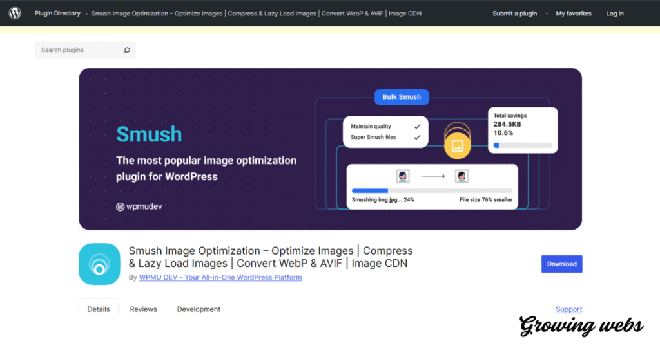Click the plugin title heading text

pos(270,257)
